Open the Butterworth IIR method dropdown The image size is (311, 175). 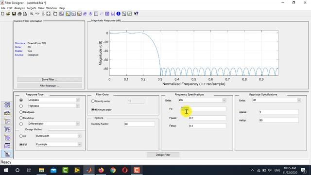point(79,136)
